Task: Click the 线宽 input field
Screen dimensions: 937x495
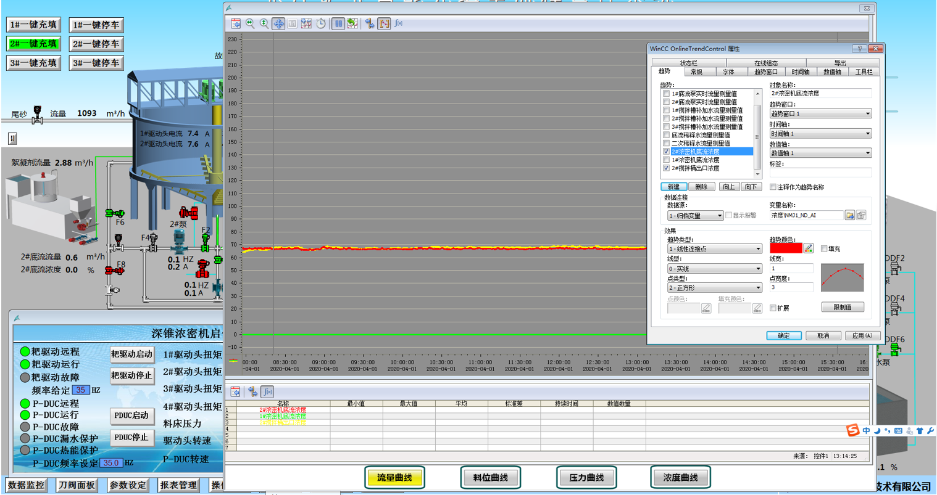Action: click(x=791, y=269)
